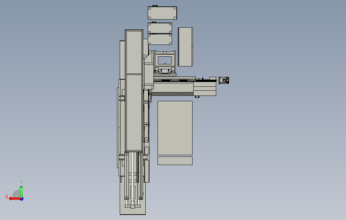Select the topmost box with corner brackets

[162, 13]
